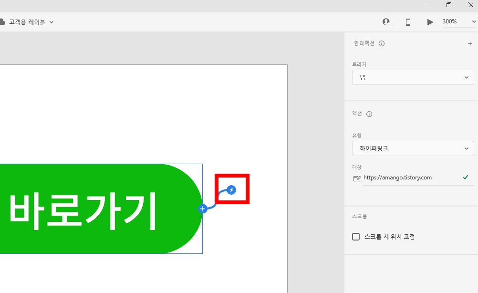Image resolution: width=478 pixels, height=293 pixels.
Task: Click the green checkmark confirming the hyperlink
Action: click(465, 178)
